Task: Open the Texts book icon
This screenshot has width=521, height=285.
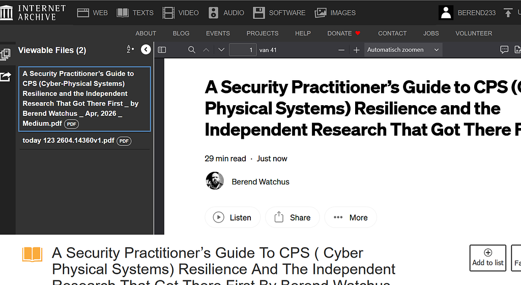Action: (123, 13)
